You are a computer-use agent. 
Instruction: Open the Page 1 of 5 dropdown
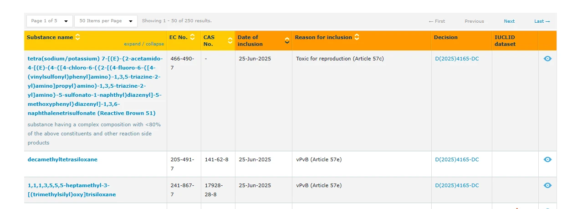pyautogui.click(x=50, y=21)
